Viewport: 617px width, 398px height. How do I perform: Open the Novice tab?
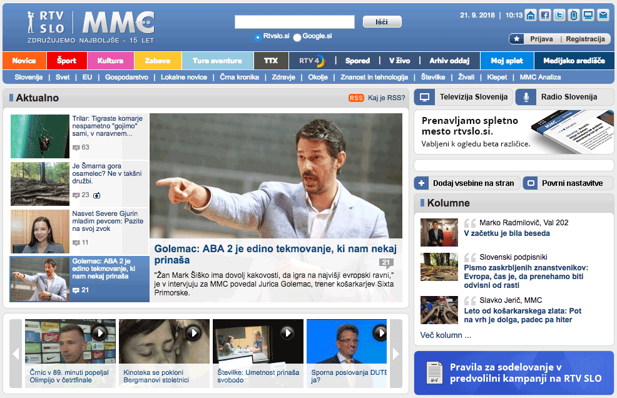(x=24, y=61)
